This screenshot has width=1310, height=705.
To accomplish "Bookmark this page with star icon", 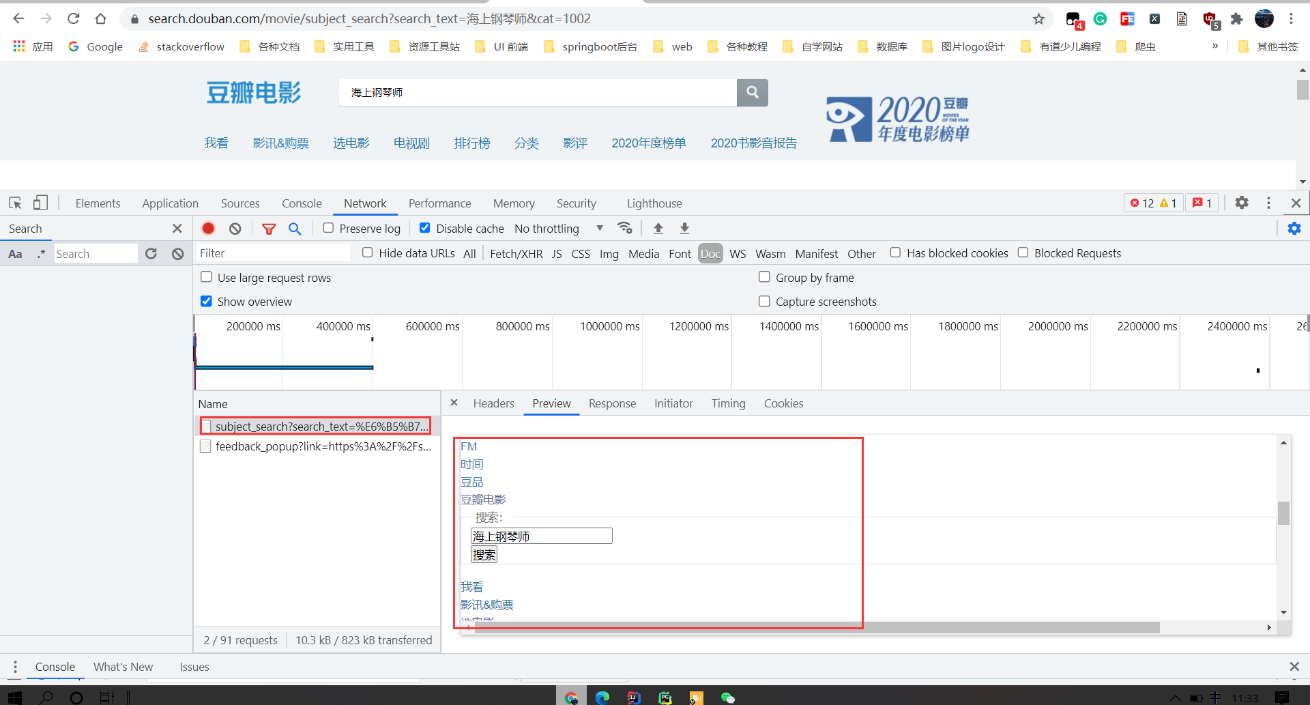I will point(1038,19).
